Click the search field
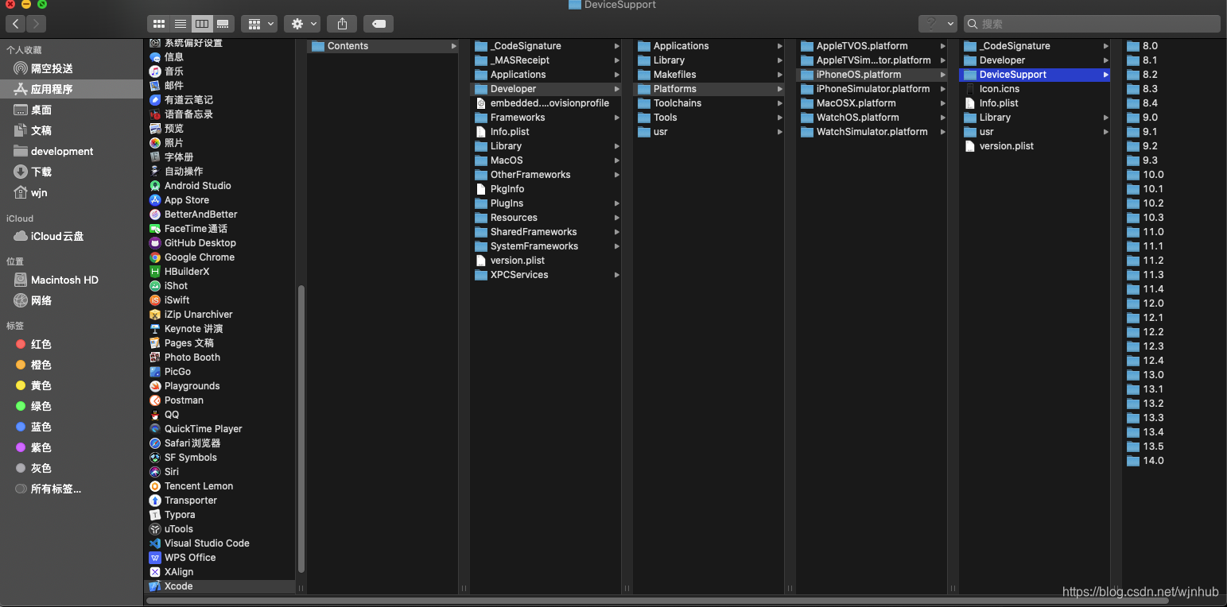 pos(1091,24)
